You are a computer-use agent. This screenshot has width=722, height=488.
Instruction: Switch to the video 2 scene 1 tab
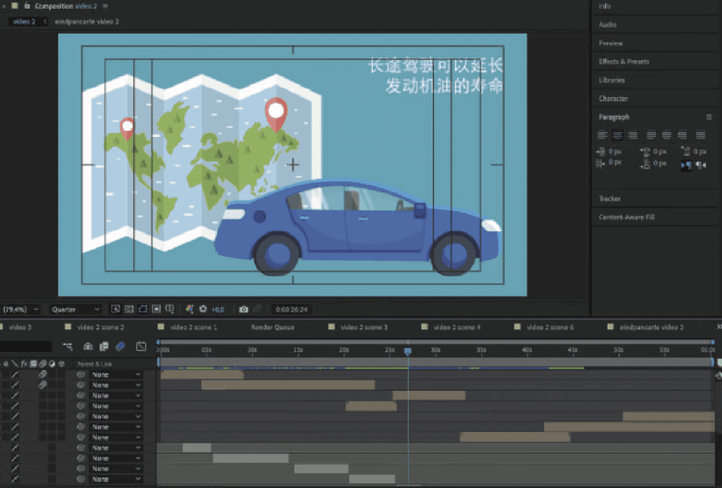coord(194,327)
